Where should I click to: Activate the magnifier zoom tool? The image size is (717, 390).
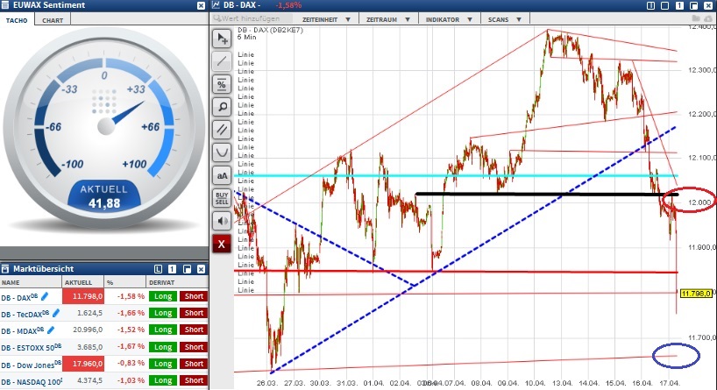point(222,107)
